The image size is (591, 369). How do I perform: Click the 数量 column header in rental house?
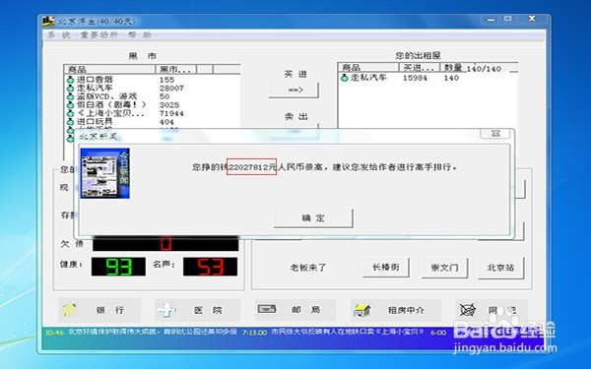pyautogui.click(x=453, y=67)
